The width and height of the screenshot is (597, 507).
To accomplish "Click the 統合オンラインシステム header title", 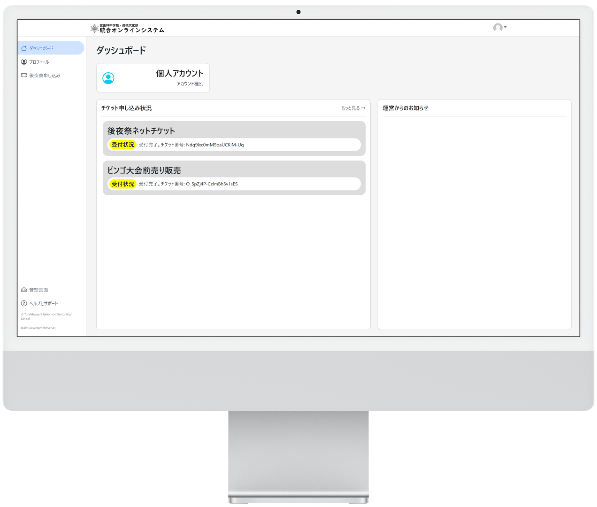I will [132, 30].
